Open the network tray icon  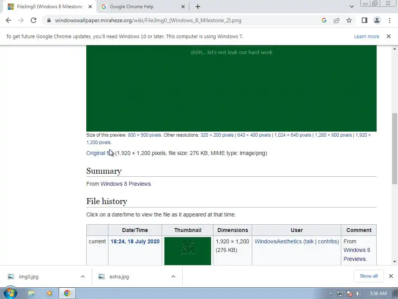[x=340, y=294]
